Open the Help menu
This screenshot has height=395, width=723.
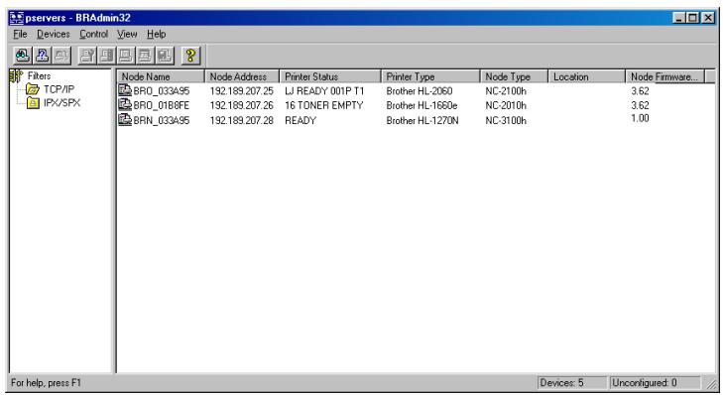(157, 34)
